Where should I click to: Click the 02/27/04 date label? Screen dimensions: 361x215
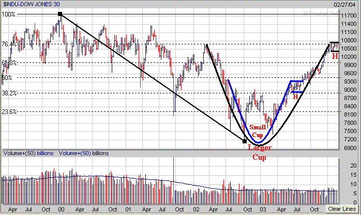(344, 5)
